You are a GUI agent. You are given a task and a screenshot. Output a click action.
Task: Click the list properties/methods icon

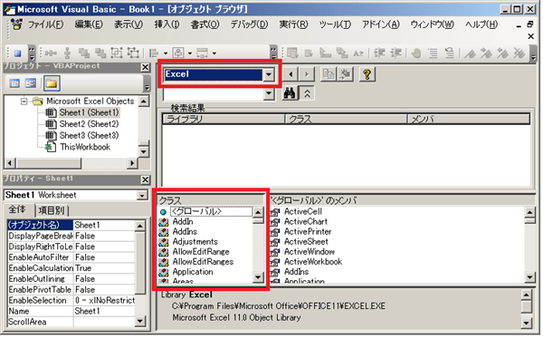pos(292,53)
